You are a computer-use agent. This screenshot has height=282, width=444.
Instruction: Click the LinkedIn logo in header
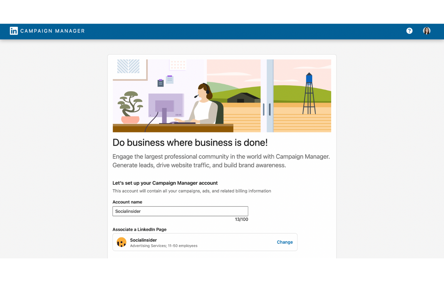[x=14, y=31]
